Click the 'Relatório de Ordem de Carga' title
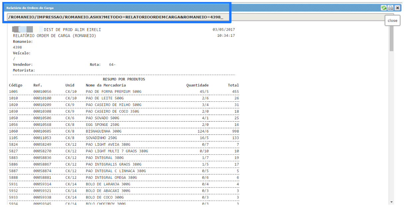Viewport: 408px width, 213px height. pyautogui.click(x=30, y=8)
